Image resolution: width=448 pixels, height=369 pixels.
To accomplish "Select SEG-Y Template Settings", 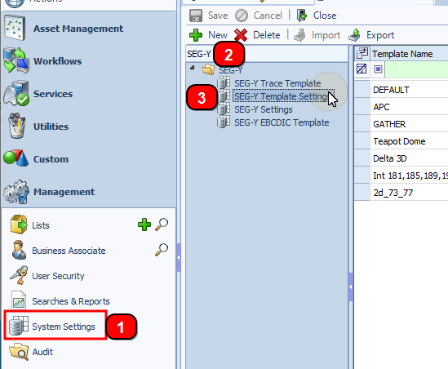I will click(283, 96).
